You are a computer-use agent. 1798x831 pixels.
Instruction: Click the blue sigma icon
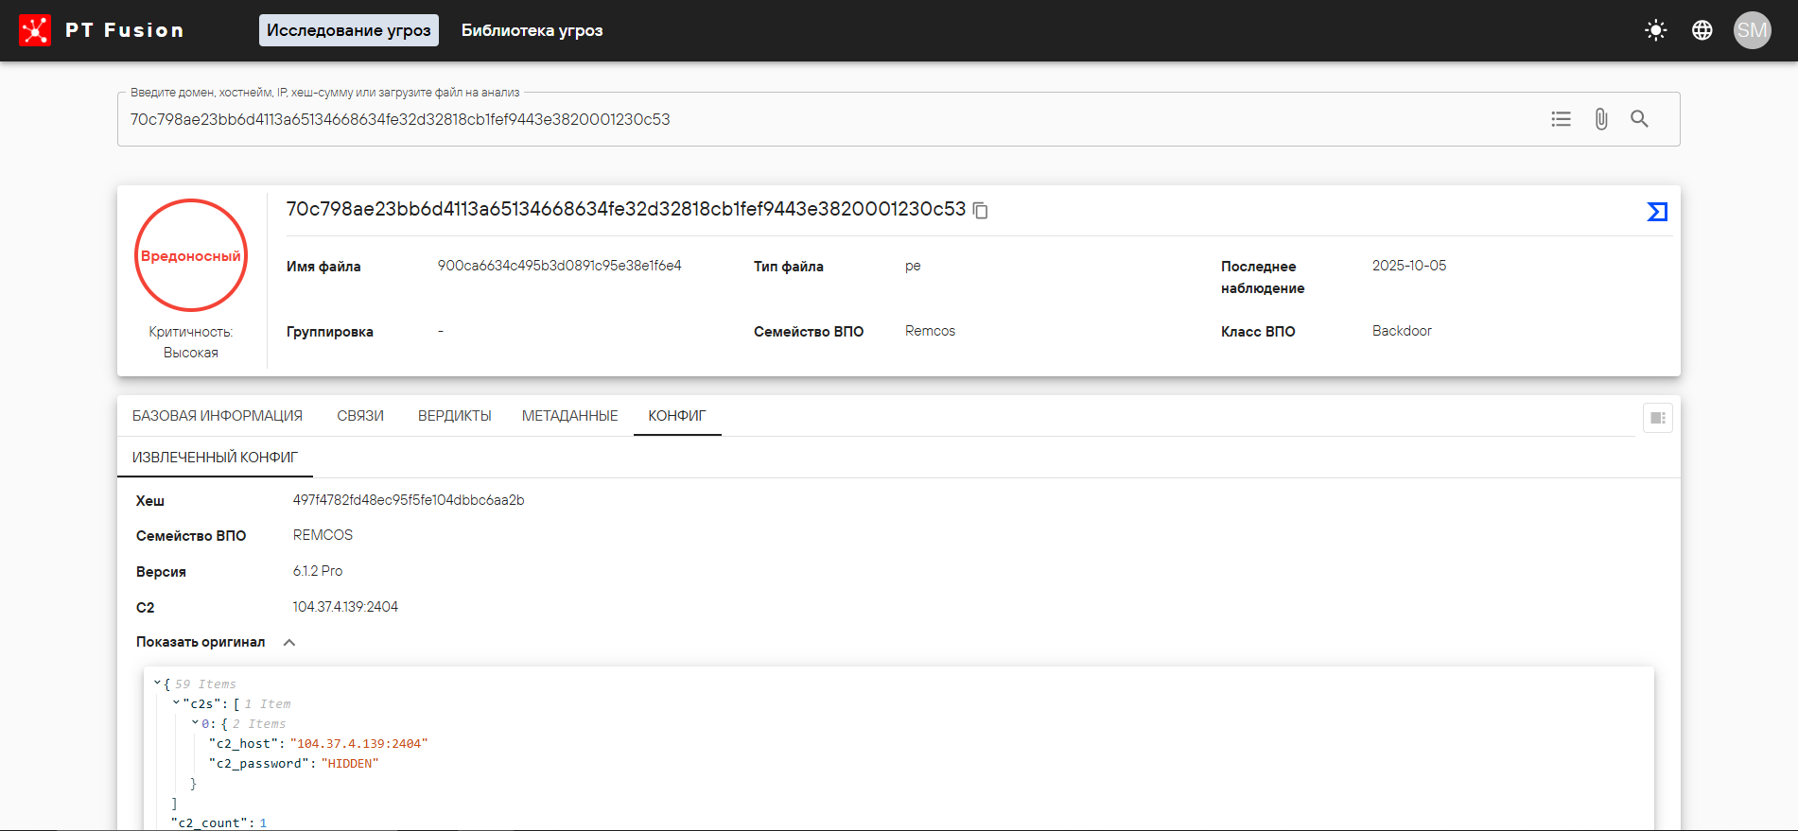tap(1656, 212)
